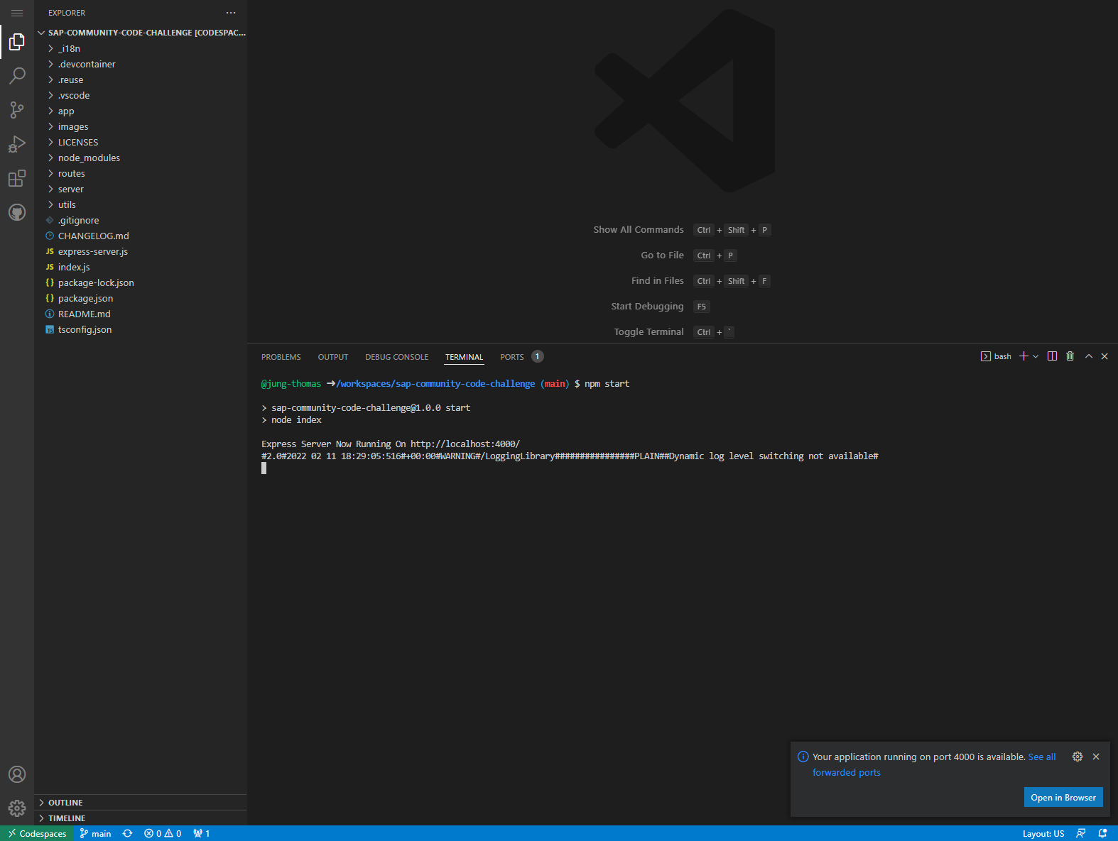Select the Explorer activity bar icon
Viewport: 1118px width, 841px height.
point(17,43)
